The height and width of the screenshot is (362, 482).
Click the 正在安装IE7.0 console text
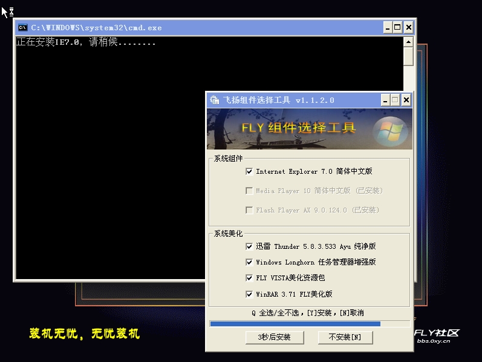pos(86,42)
